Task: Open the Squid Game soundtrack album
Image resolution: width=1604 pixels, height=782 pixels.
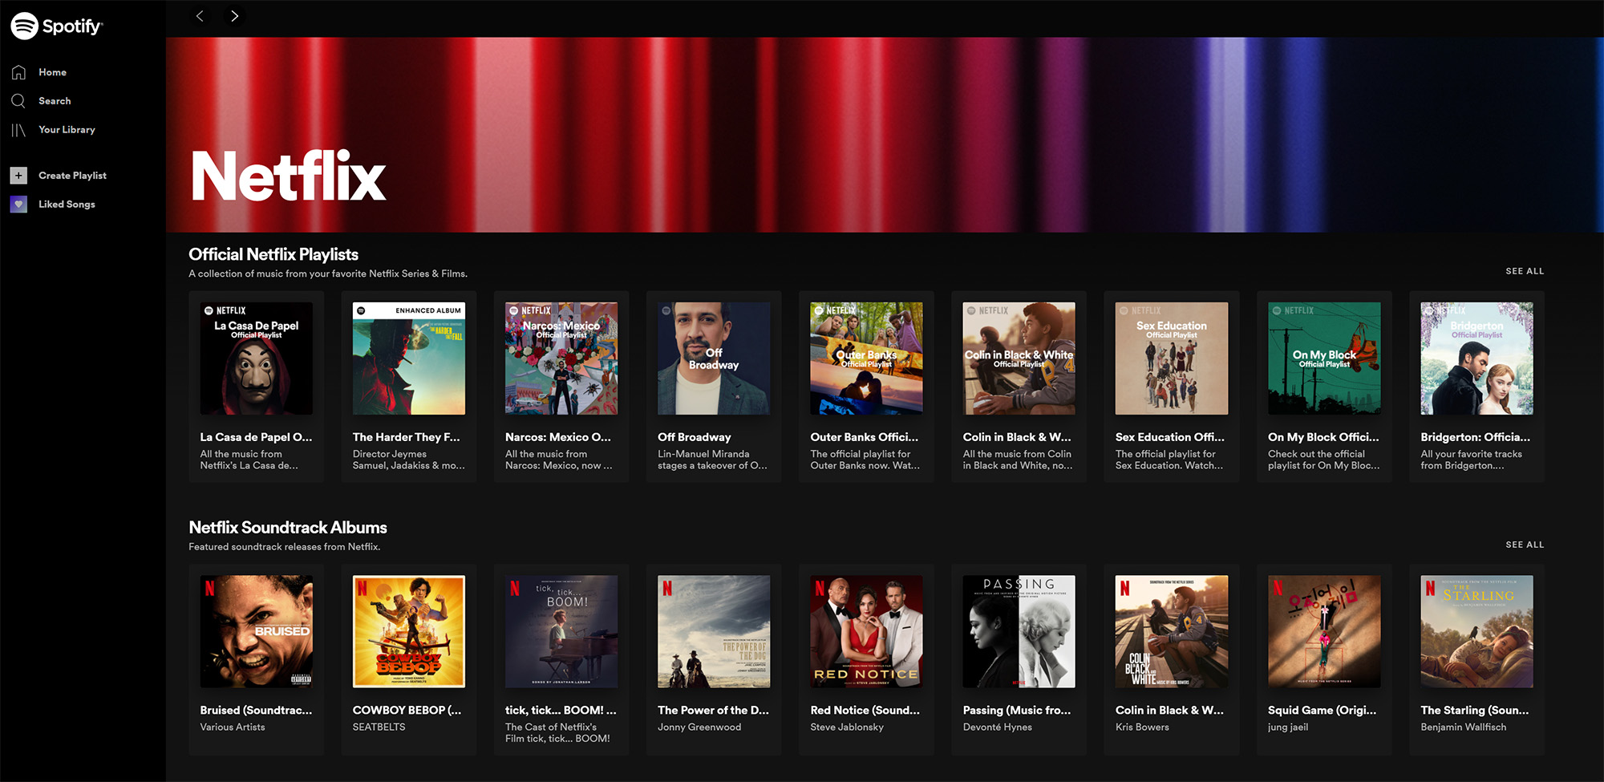Action: (x=1323, y=631)
